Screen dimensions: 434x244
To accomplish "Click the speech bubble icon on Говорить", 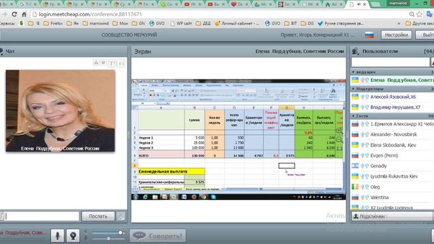I will (139, 236).
